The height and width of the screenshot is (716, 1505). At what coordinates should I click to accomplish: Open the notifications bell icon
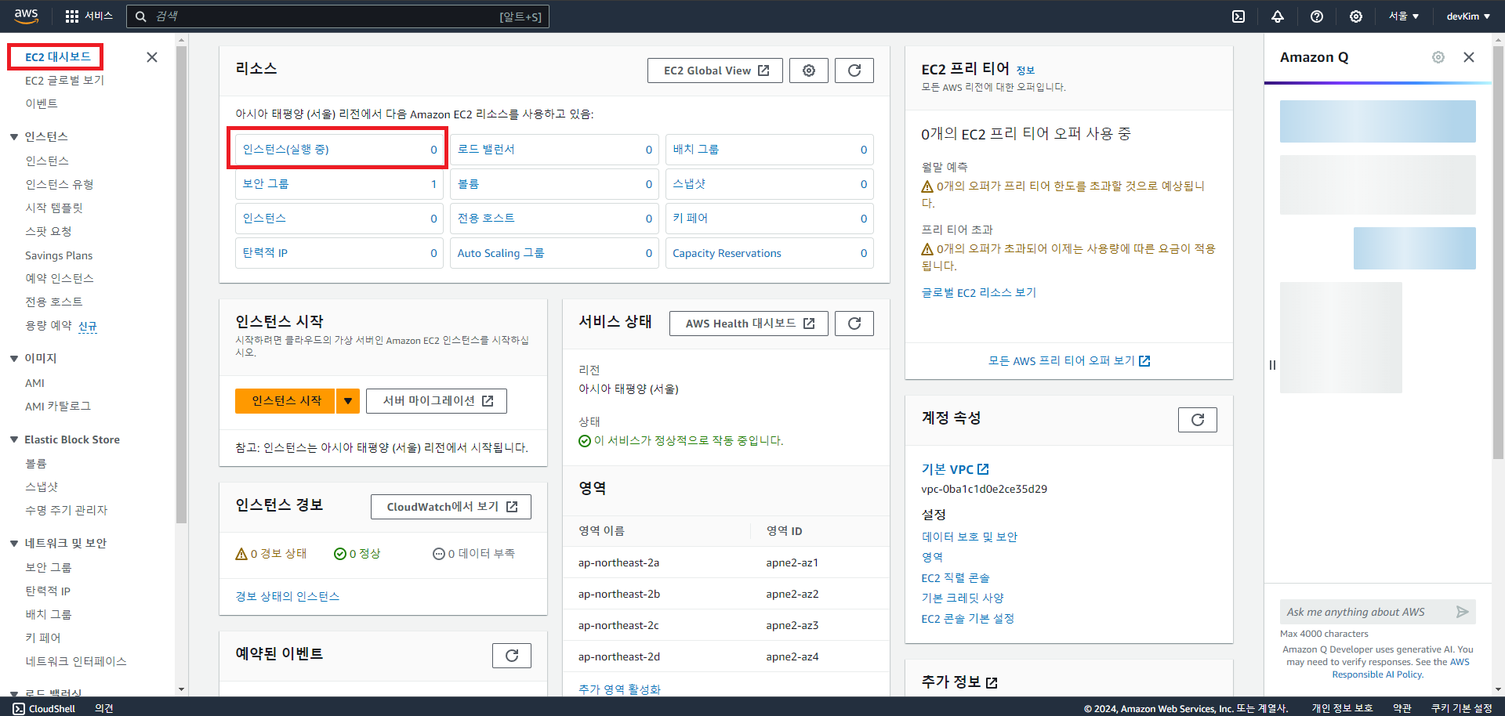pos(1278,16)
